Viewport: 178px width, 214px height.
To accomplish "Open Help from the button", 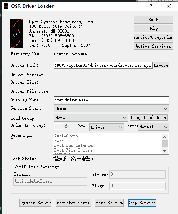I will (153, 29).
